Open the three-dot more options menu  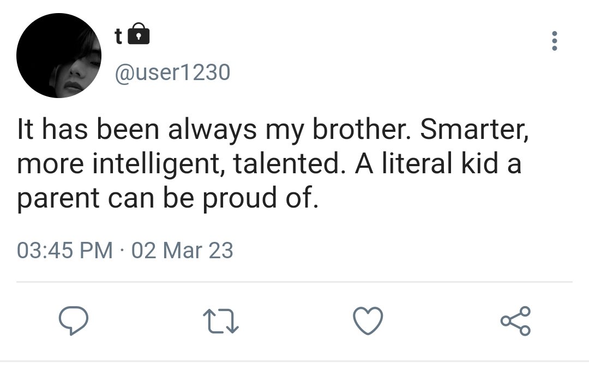(554, 40)
